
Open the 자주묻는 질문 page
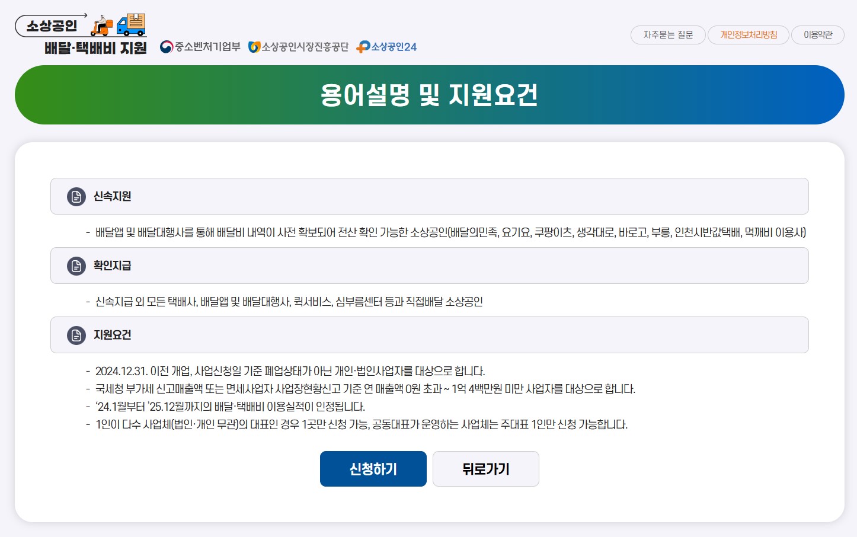click(667, 34)
